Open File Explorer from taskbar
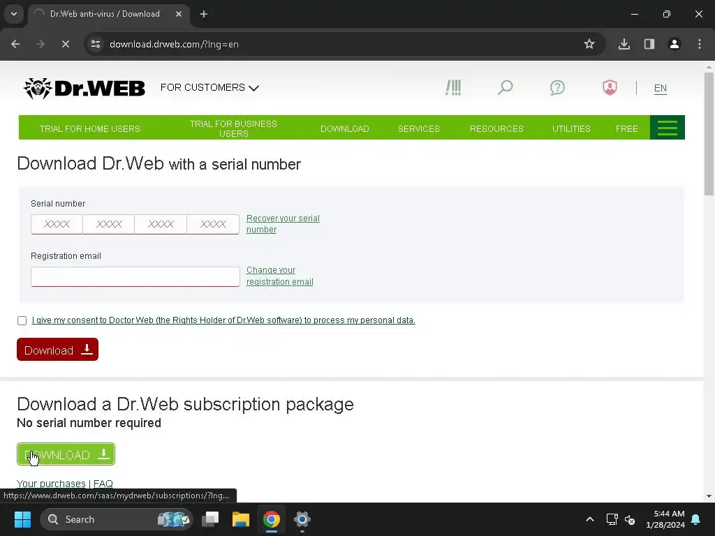The height and width of the screenshot is (536, 715). [x=241, y=519]
